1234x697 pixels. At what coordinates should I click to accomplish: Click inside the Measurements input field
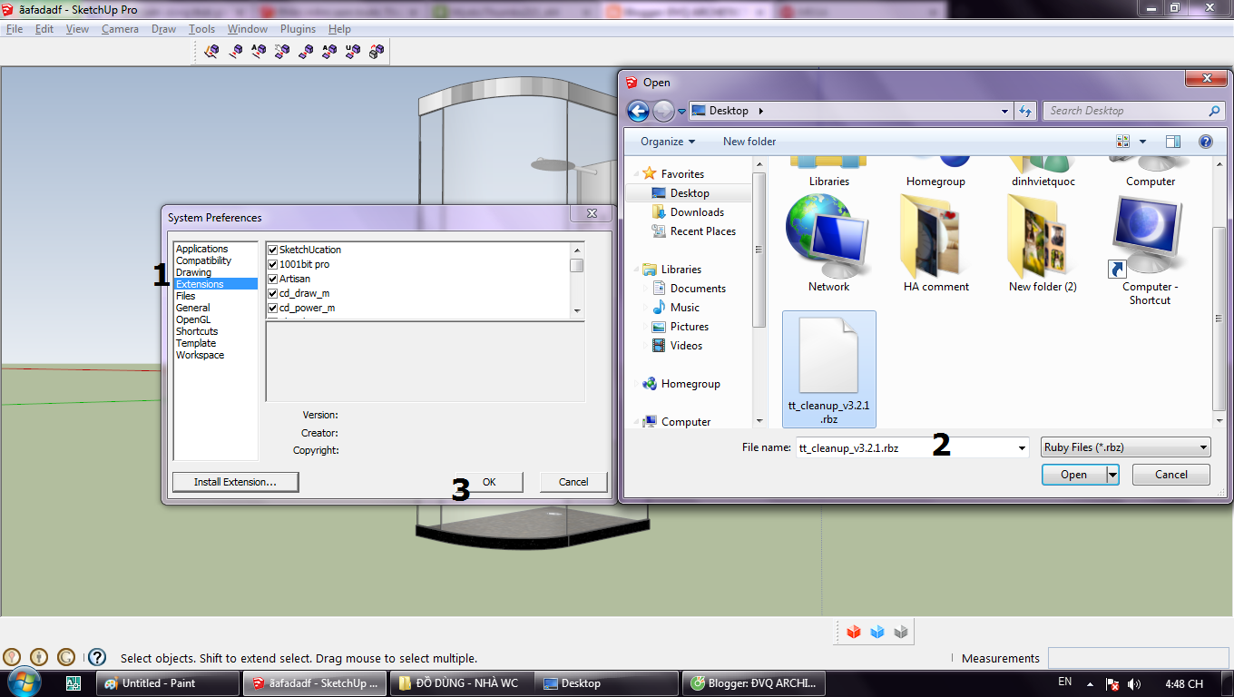(x=1139, y=658)
